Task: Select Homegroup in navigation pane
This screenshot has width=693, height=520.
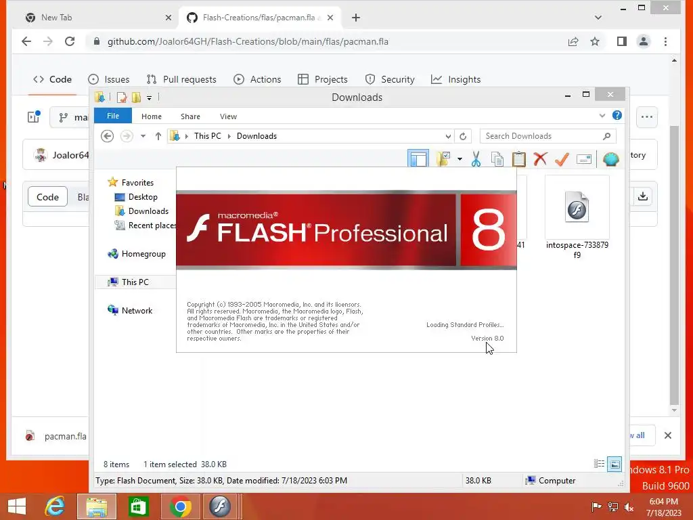Action: tap(143, 254)
